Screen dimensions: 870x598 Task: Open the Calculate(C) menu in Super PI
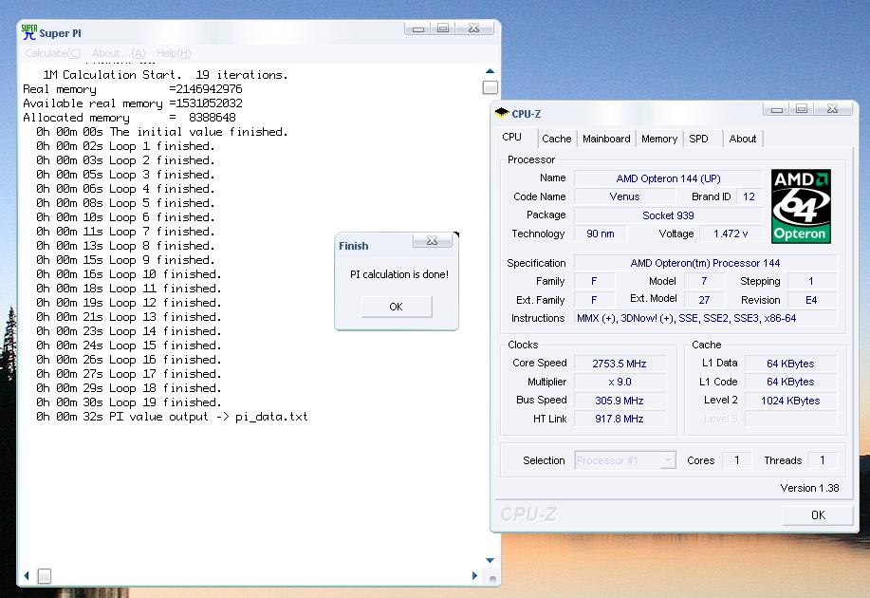click(53, 53)
